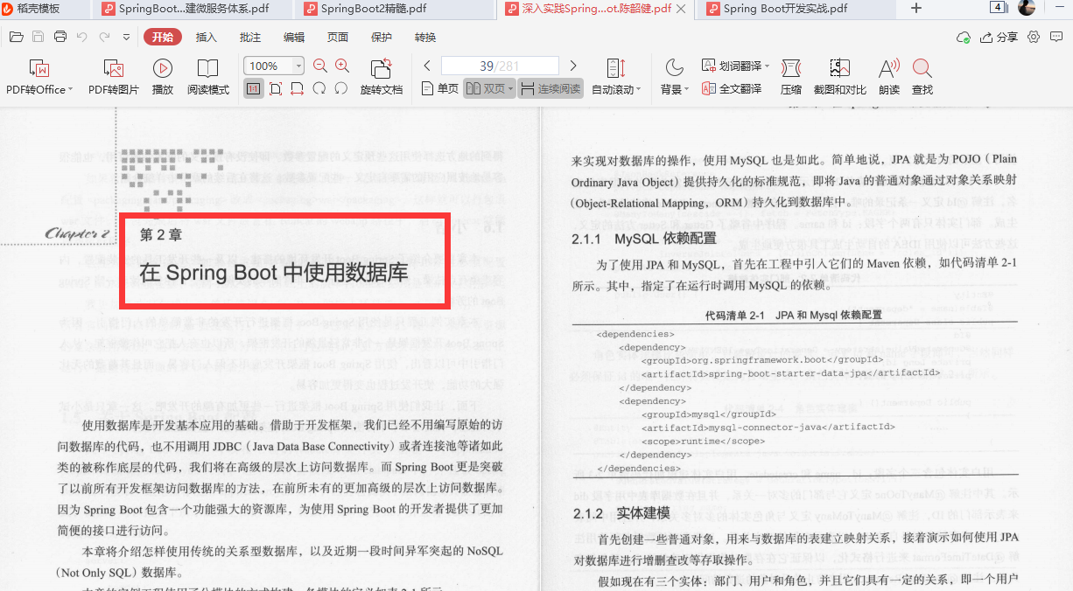Go to next page with right arrow
This screenshot has height=591, width=1073.
573,64
